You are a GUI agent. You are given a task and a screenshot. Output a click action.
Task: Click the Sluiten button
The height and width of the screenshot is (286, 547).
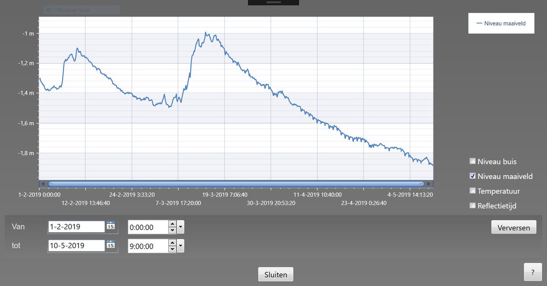tap(276, 275)
